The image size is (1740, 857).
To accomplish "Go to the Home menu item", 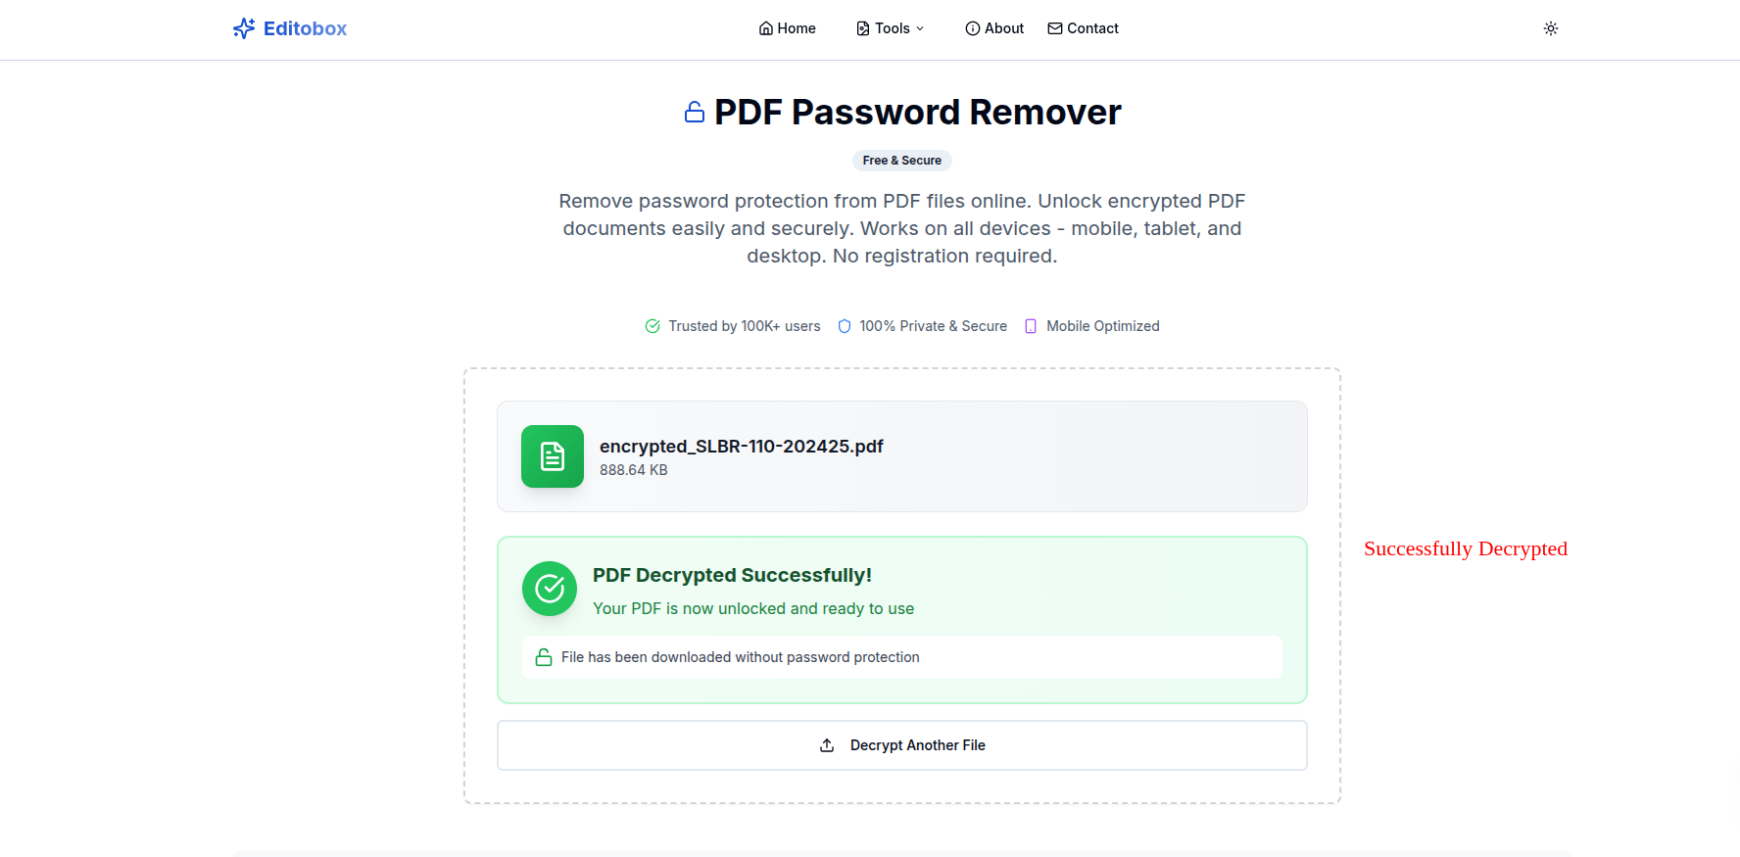I will [787, 28].
